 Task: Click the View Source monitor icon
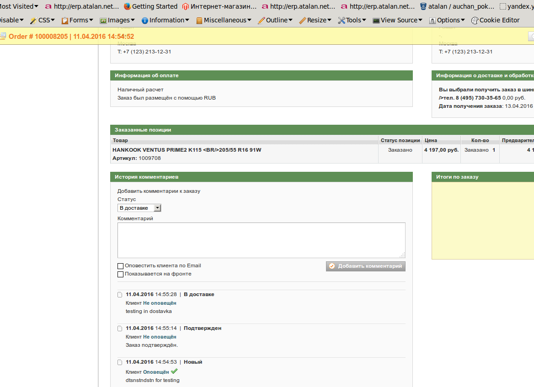coord(376,21)
